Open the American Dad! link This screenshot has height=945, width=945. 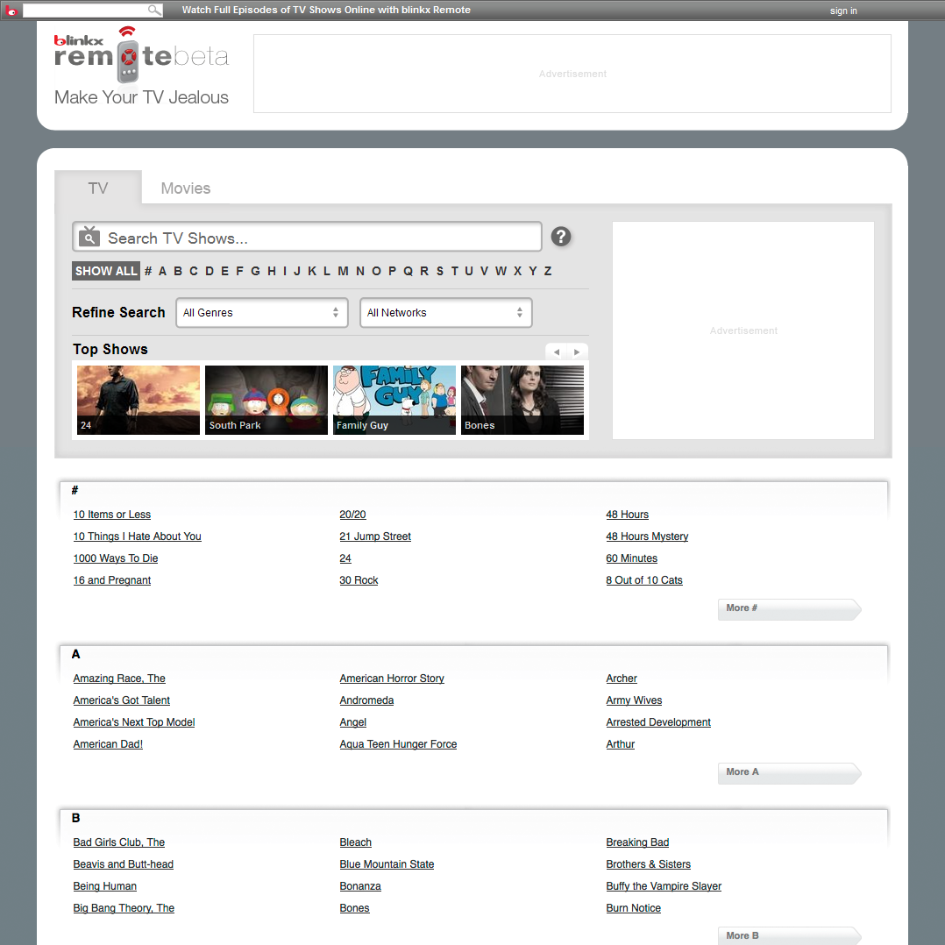click(x=108, y=744)
